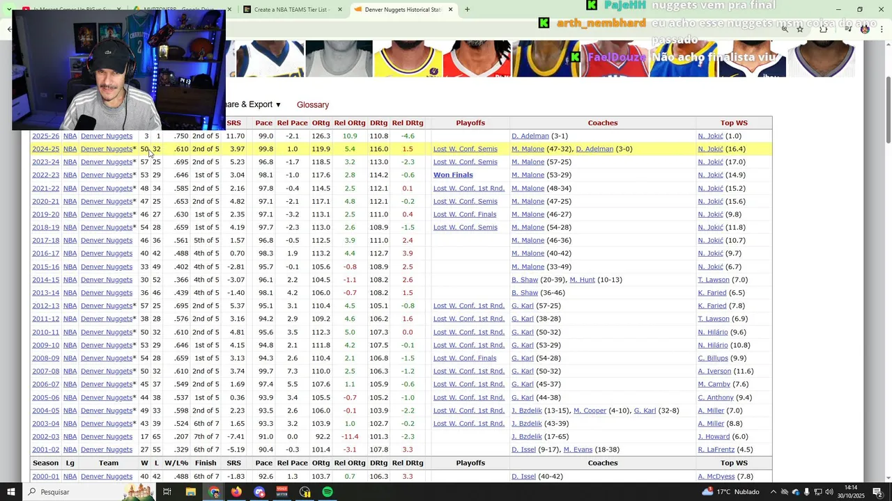Image resolution: width=892 pixels, height=501 pixels.
Task: Open the 2025-26 season link
Action: pos(46,136)
